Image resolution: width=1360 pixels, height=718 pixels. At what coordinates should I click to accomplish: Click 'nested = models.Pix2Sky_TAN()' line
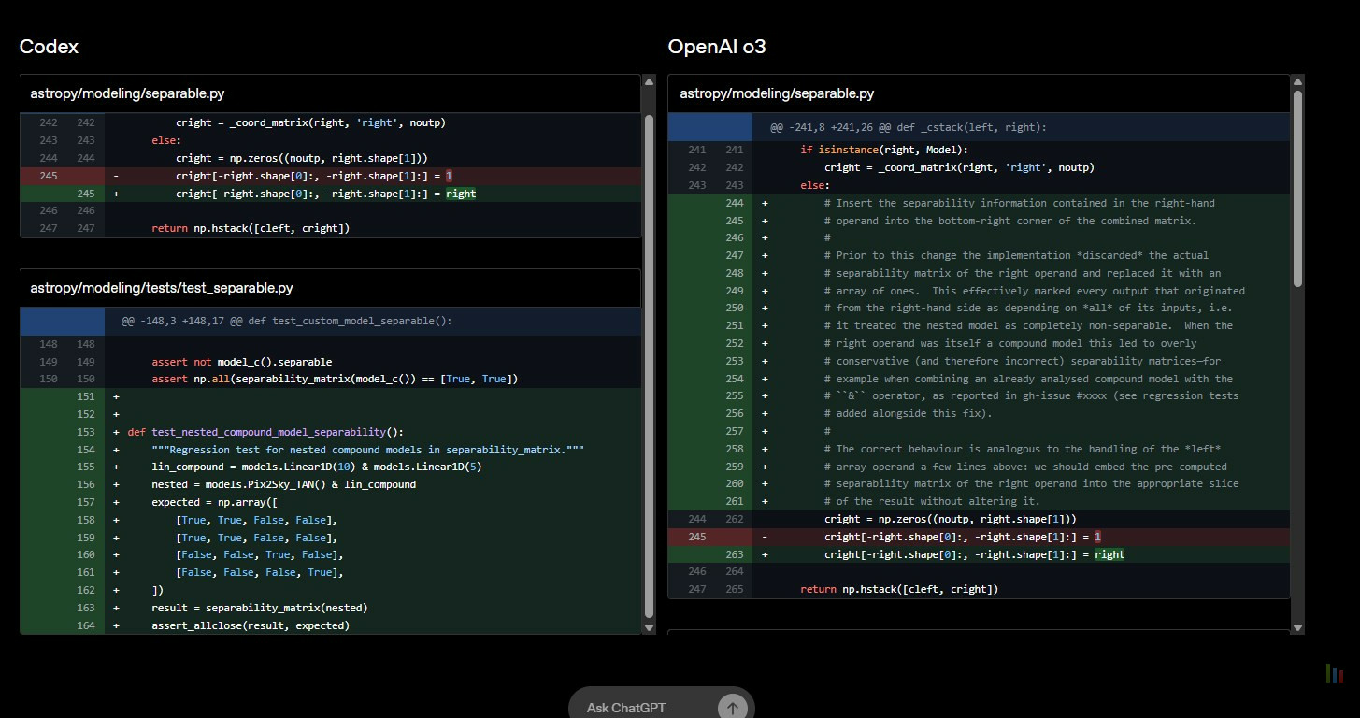click(331, 484)
